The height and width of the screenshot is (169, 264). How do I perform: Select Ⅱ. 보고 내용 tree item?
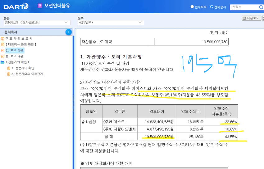[x=14, y=56]
